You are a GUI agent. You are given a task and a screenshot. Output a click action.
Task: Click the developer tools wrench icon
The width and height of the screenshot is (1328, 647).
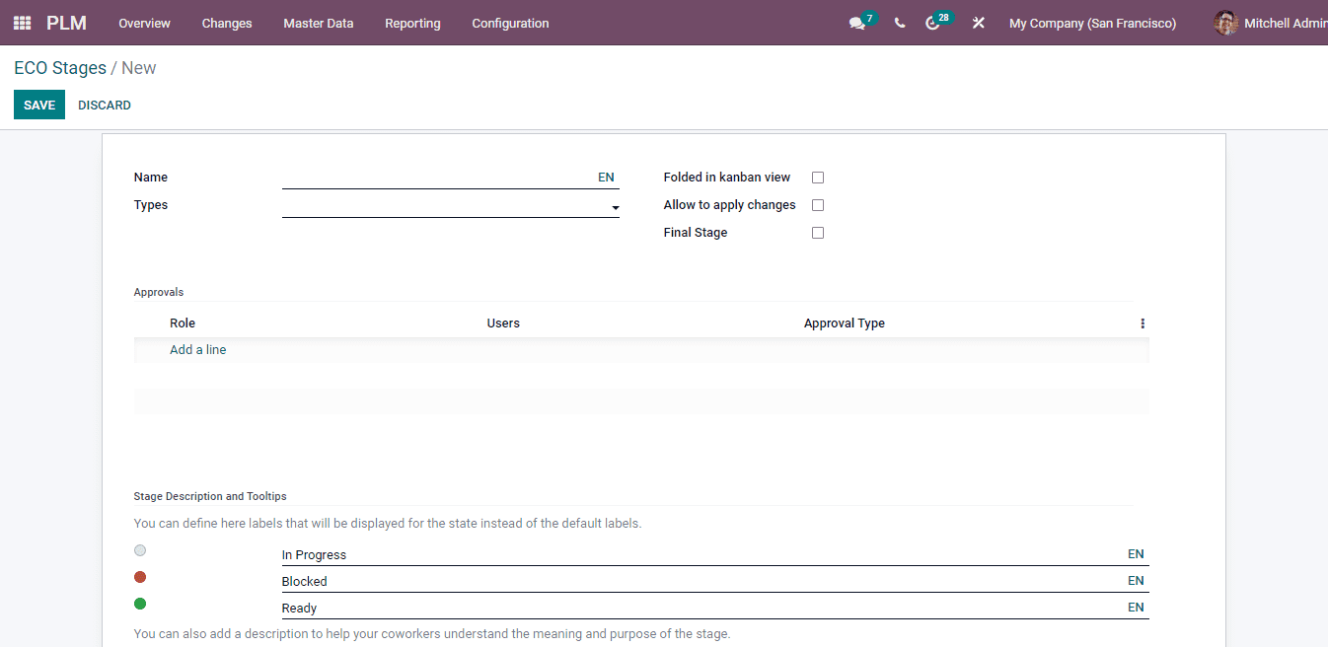[x=978, y=22]
